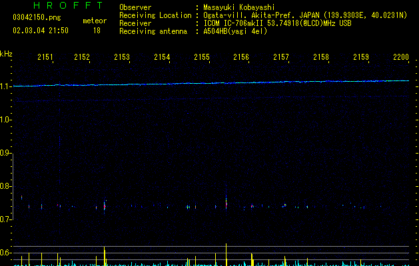Click the 2152 time marker
The image size is (419, 266).
82,57
